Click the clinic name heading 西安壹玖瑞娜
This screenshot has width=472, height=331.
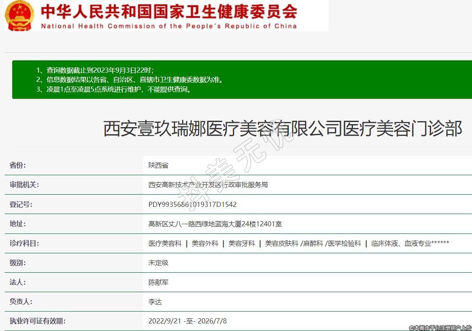pyautogui.click(x=283, y=128)
